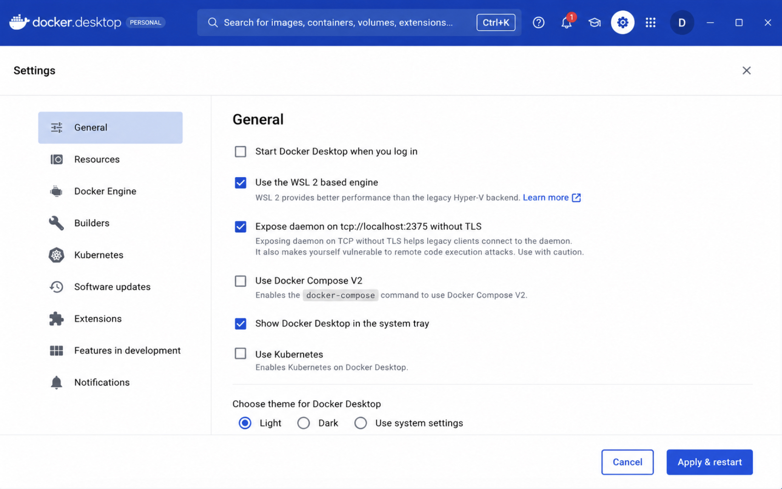
Task: Open Features in development section
Action: (110, 350)
